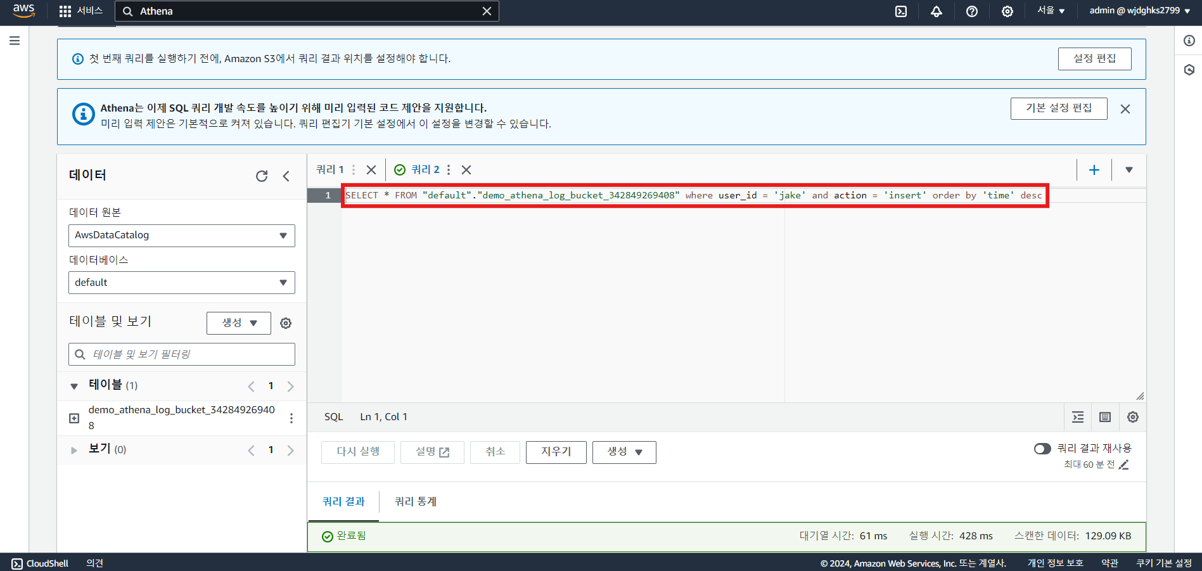Image resolution: width=1202 pixels, height=571 pixels.
Task: Open the hamburger navigation menu
Action: click(15, 41)
